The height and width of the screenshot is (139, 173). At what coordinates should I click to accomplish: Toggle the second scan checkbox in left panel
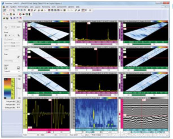(5, 46)
